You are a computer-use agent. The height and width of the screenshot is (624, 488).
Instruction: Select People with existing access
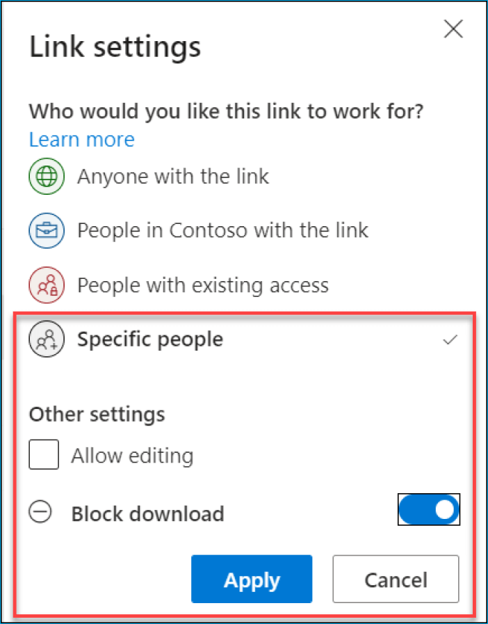pos(203,285)
